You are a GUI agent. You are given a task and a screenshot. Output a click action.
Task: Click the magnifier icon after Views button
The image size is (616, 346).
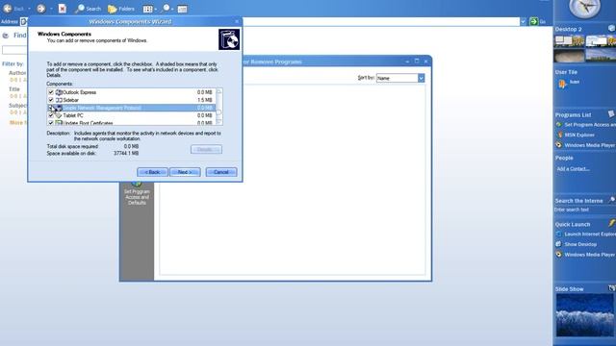(x=166, y=9)
